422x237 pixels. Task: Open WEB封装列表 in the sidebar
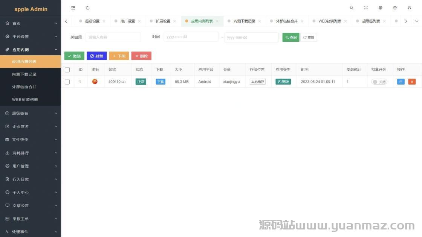point(30,99)
